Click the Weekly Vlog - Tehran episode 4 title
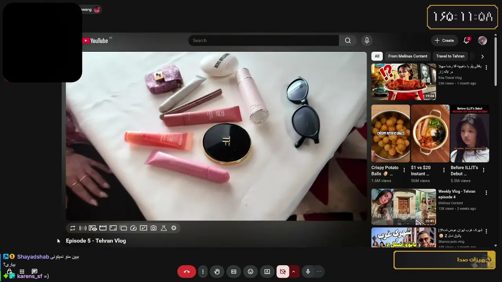502x282 pixels. pos(457,194)
